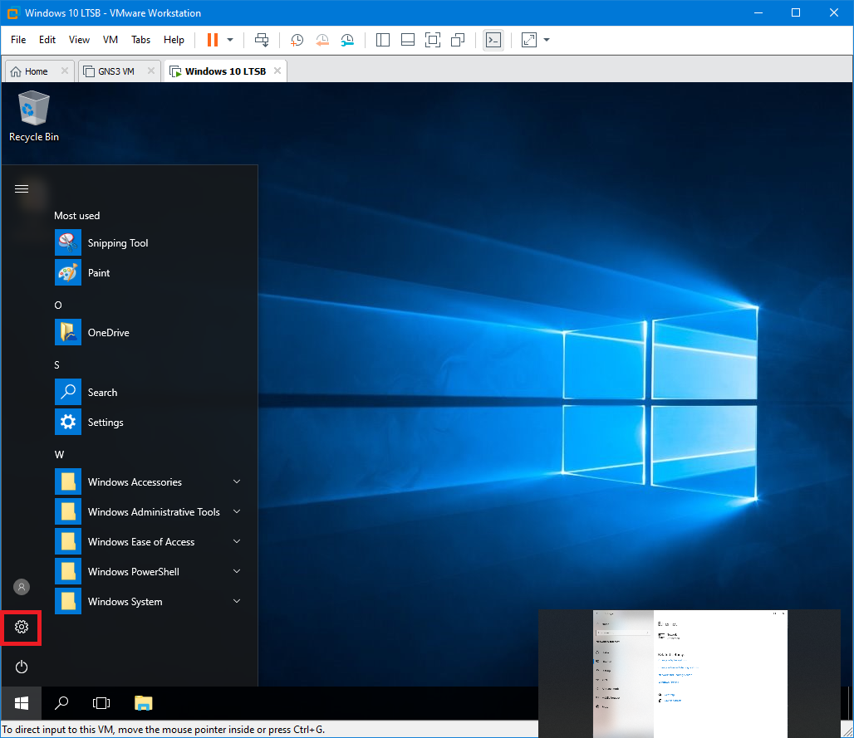
Task: Open the View menu
Action: point(79,40)
